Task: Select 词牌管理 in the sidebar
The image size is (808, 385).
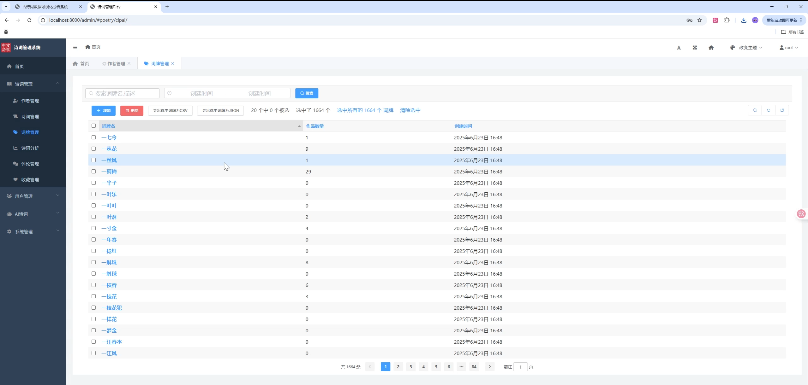Action: (33, 132)
